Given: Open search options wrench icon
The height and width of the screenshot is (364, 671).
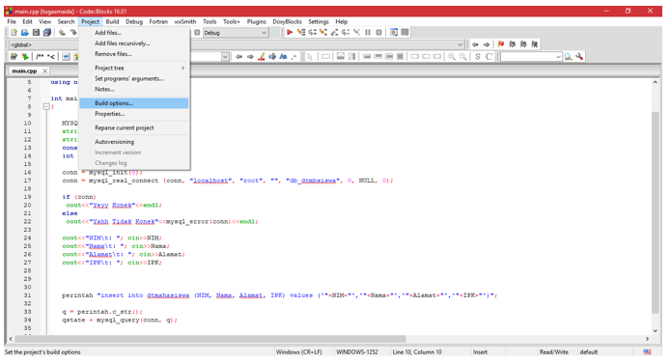Looking at the screenshot, I should [579, 56].
